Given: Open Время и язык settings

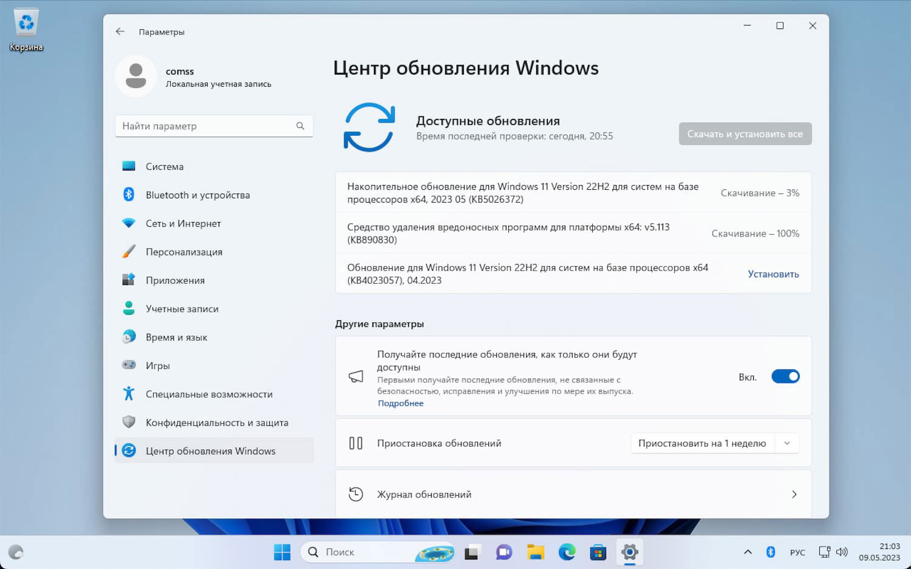Looking at the screenshot, I should click(x=214, y=337).
